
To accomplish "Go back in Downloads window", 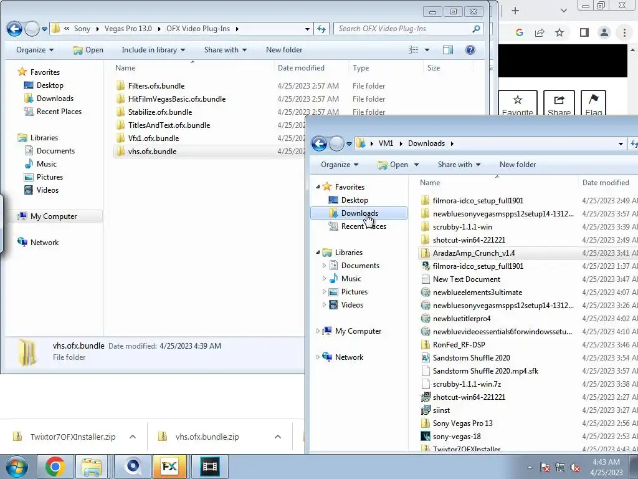I will coord(320,143).
